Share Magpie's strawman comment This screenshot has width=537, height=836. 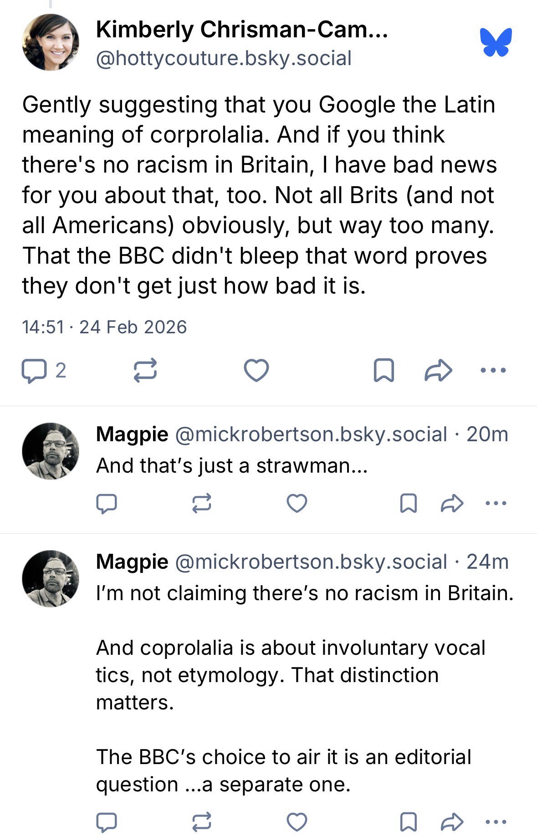click(452, 503)
